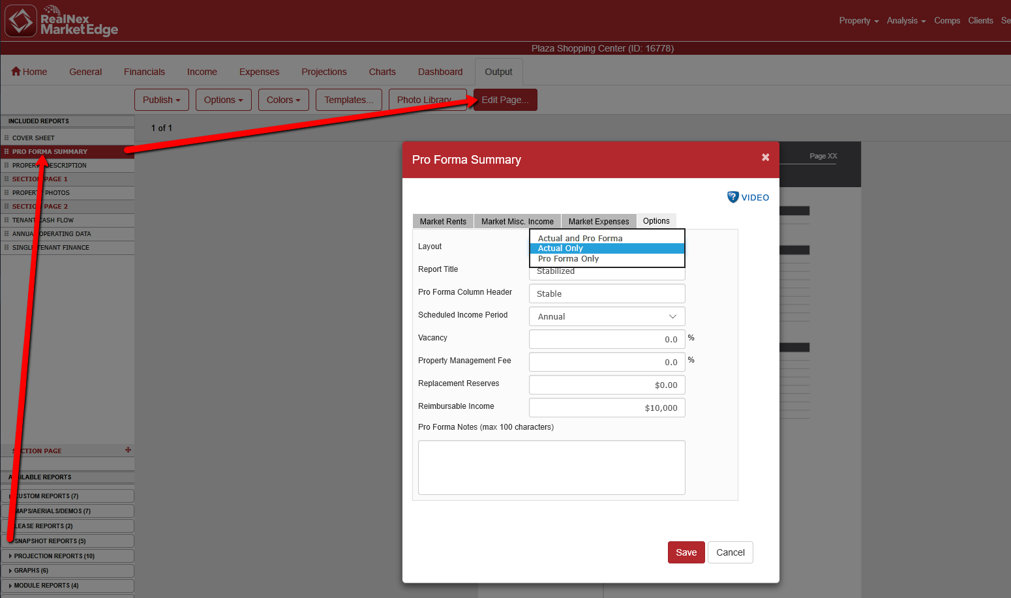Click the Home icon tab
Screen dimensions: 1011x598
[16, 72]
